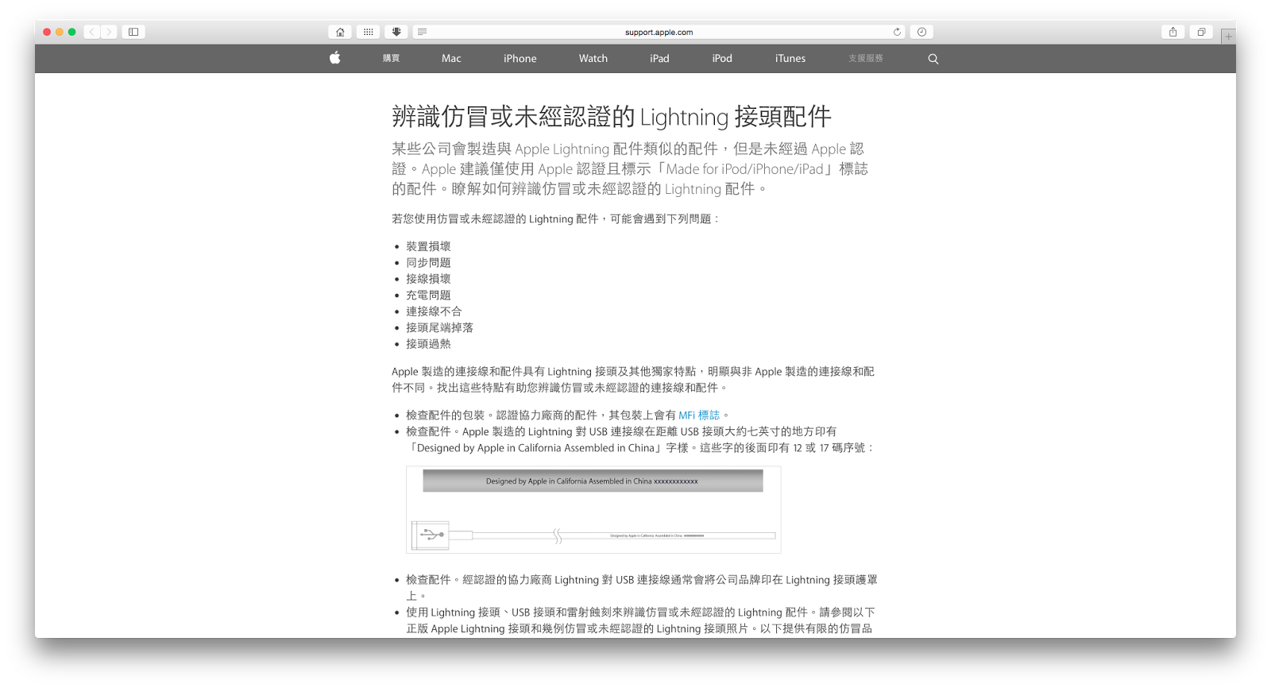Add a new tab with plus button

(1228, 37)
